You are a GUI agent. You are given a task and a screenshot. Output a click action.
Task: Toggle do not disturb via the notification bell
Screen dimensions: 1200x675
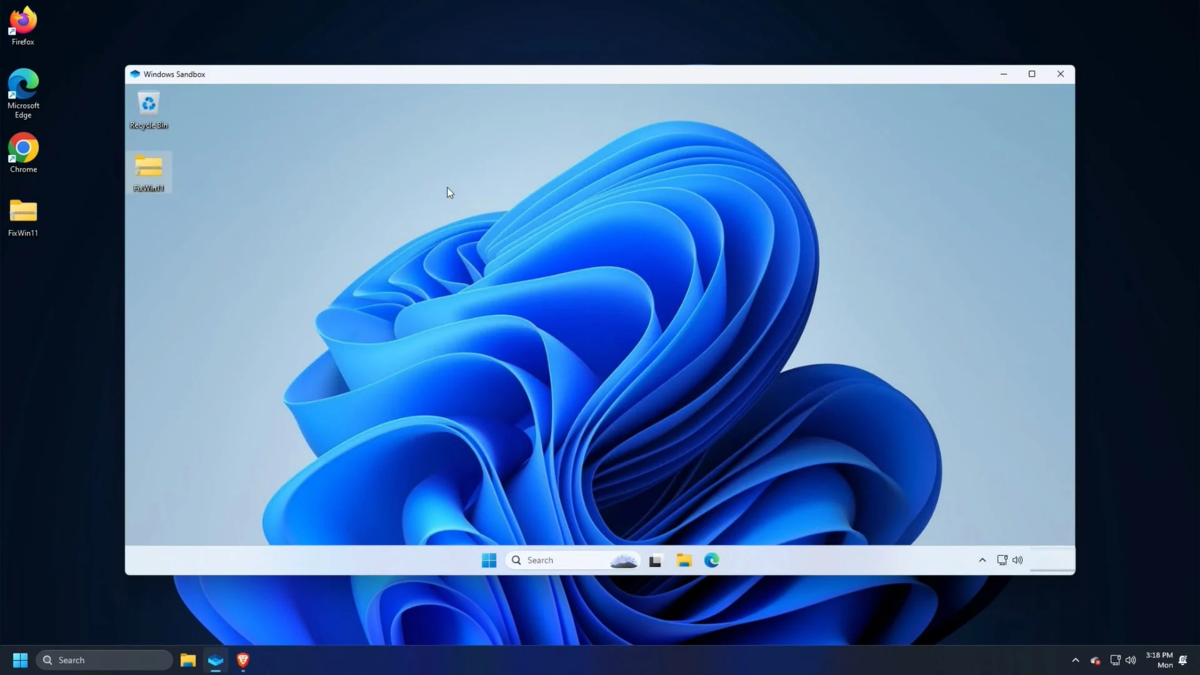pyautogui.click(x=1182, y=660)
